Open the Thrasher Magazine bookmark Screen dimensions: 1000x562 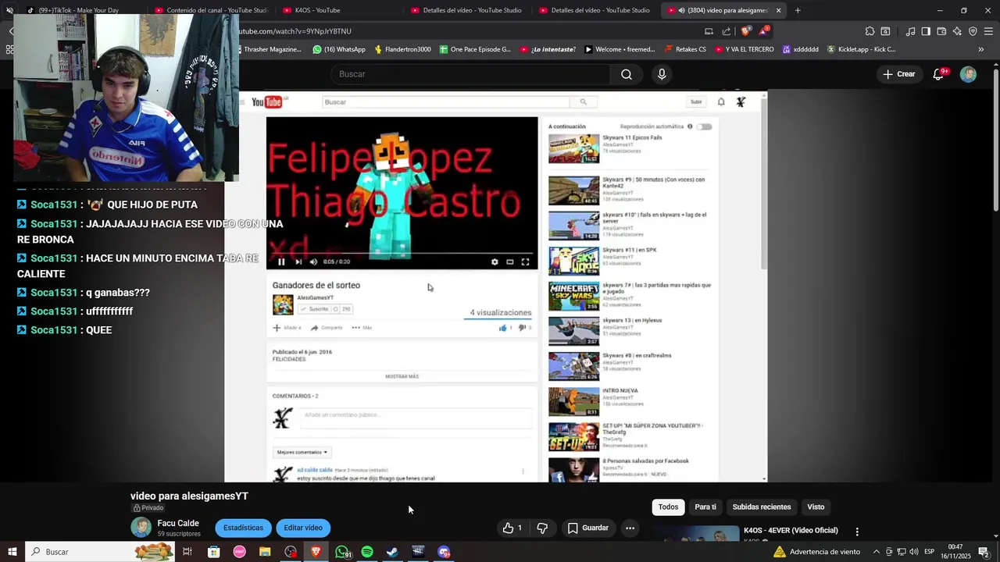click(x=271, y=49)
